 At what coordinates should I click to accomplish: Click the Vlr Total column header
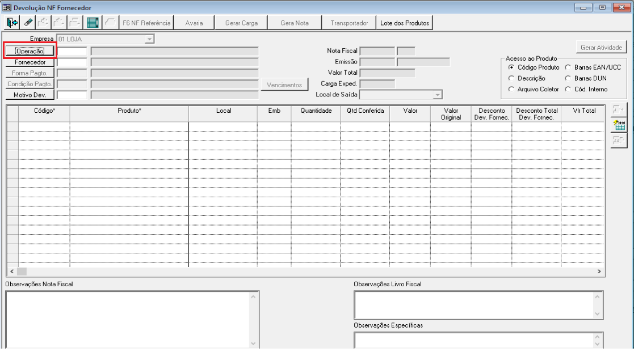(x=583, y=114)
